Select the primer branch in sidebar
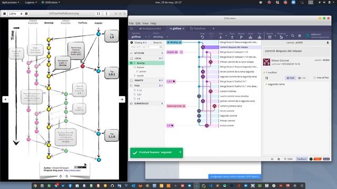Screen dimensions: 337x189 pos(143,71)
